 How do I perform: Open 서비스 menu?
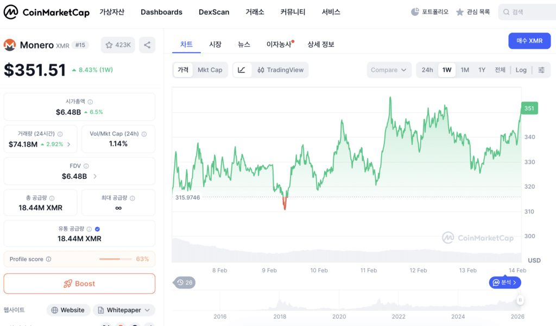click(331, 12)
